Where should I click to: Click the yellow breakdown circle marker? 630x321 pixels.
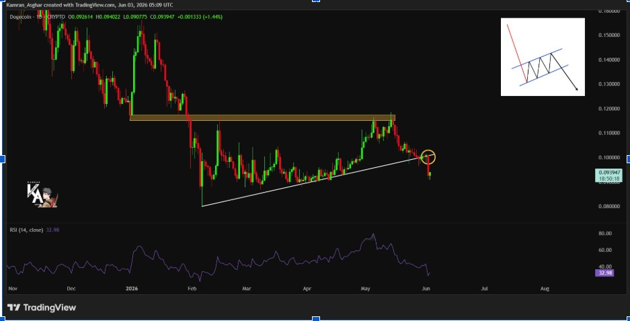coord(428,157)
